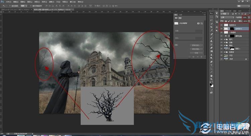251x136 pixels.
Task: Select the 天空 layer thumbnail
Action: coord(225,54)
